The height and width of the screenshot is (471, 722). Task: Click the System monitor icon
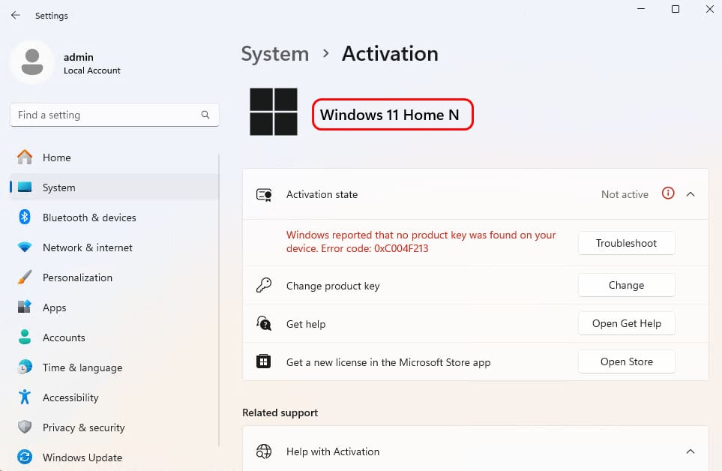point(25,187)
